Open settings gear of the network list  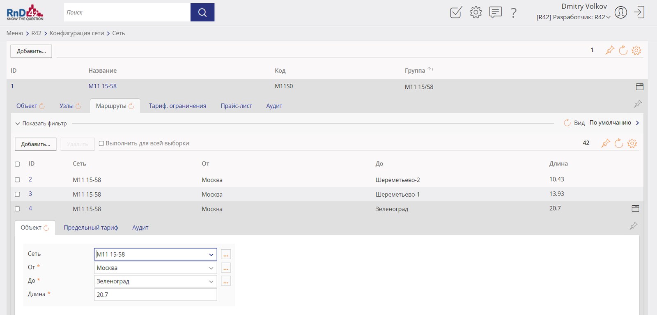(x=636, y=50)
